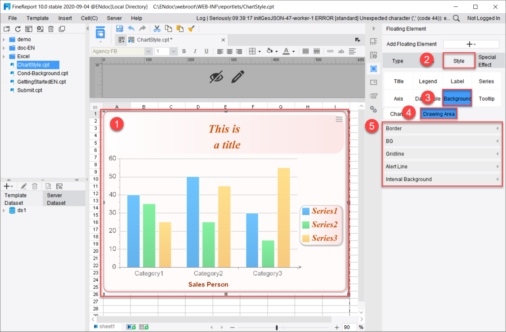Apply italic formatting
The width and height of the screenshot is (506, 332).
195,52
